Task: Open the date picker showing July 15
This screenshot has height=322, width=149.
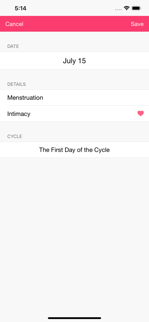Action: pos(74,61)
